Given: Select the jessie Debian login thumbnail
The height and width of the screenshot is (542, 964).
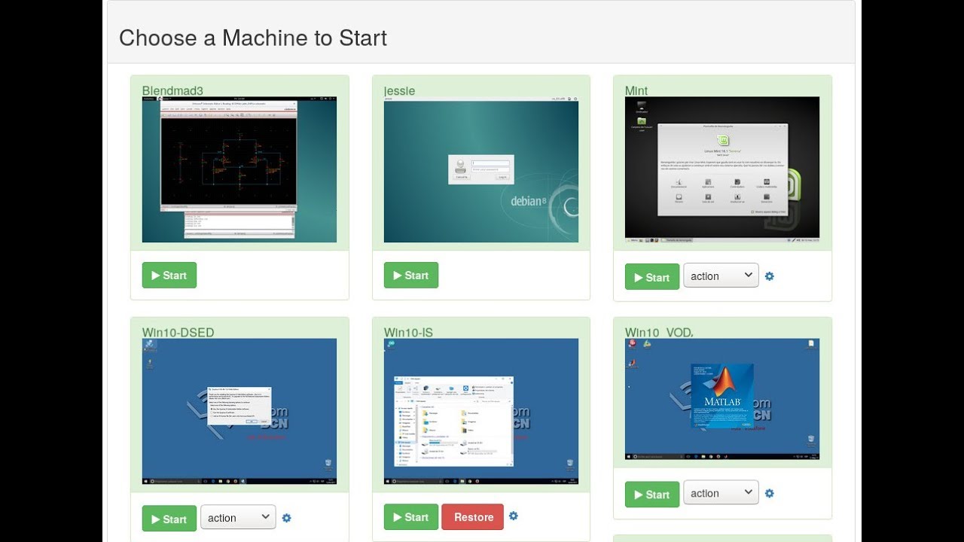Looking at the screenshot, I should (481, 169).
